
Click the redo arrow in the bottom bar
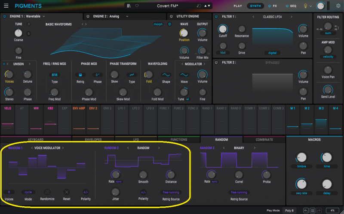(319, 211)
